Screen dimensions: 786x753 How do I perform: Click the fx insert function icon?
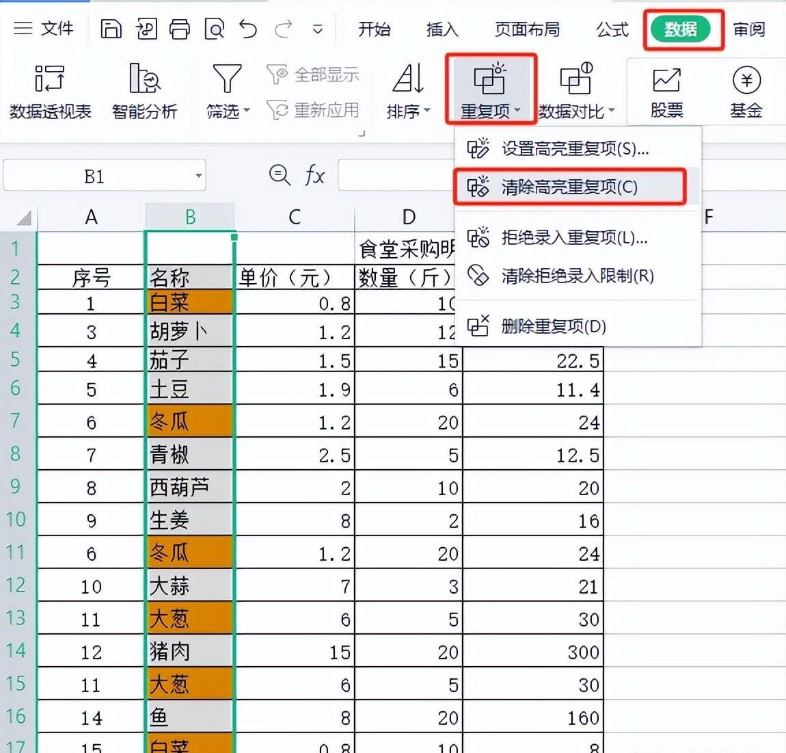[x=315, y=176]
